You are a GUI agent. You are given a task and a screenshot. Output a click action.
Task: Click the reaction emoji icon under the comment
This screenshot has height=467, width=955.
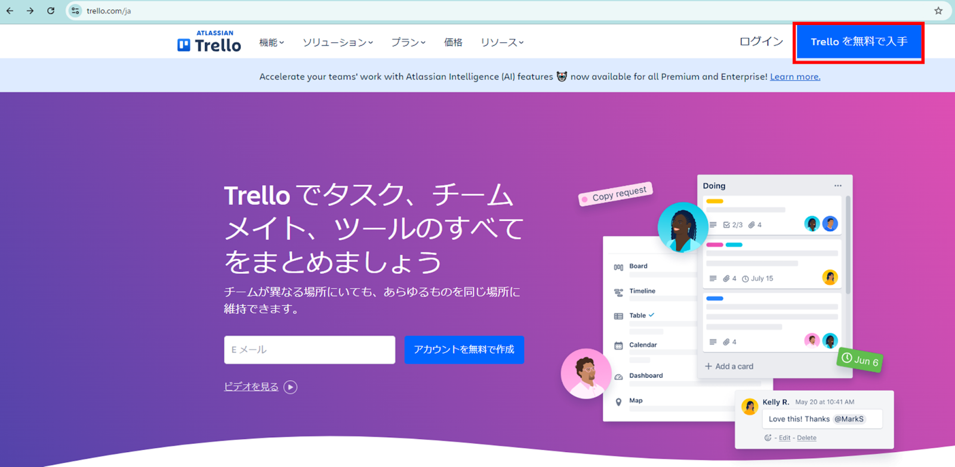click(x=768, y=438)
